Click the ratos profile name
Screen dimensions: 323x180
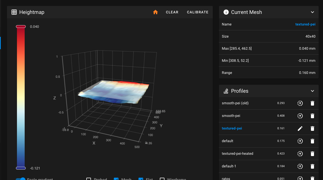coord(226,178)
